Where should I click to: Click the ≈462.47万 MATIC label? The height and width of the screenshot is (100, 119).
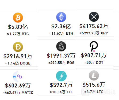point(18,93)
